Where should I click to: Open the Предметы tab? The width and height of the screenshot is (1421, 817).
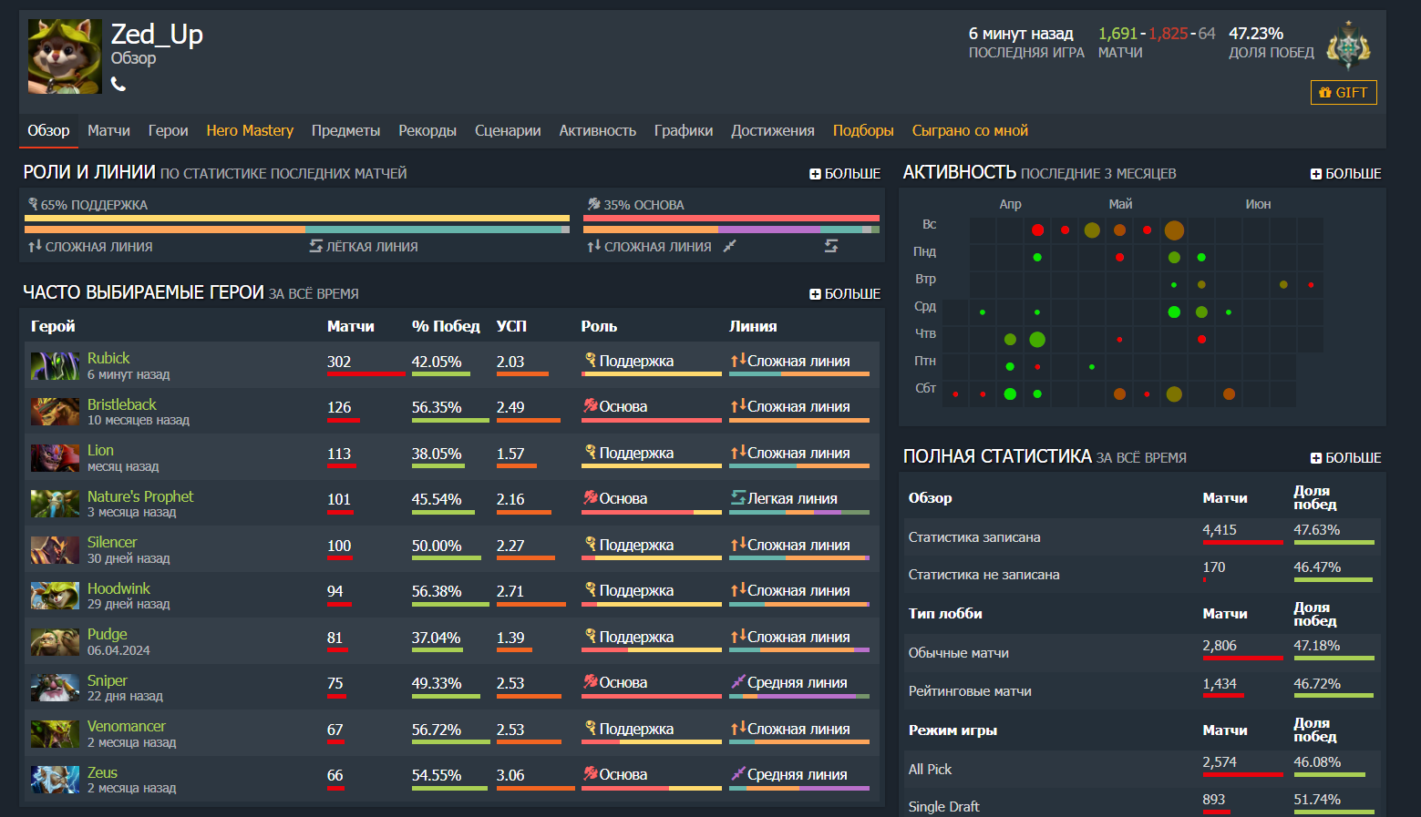pyautogui.click(x=345, y=130)
